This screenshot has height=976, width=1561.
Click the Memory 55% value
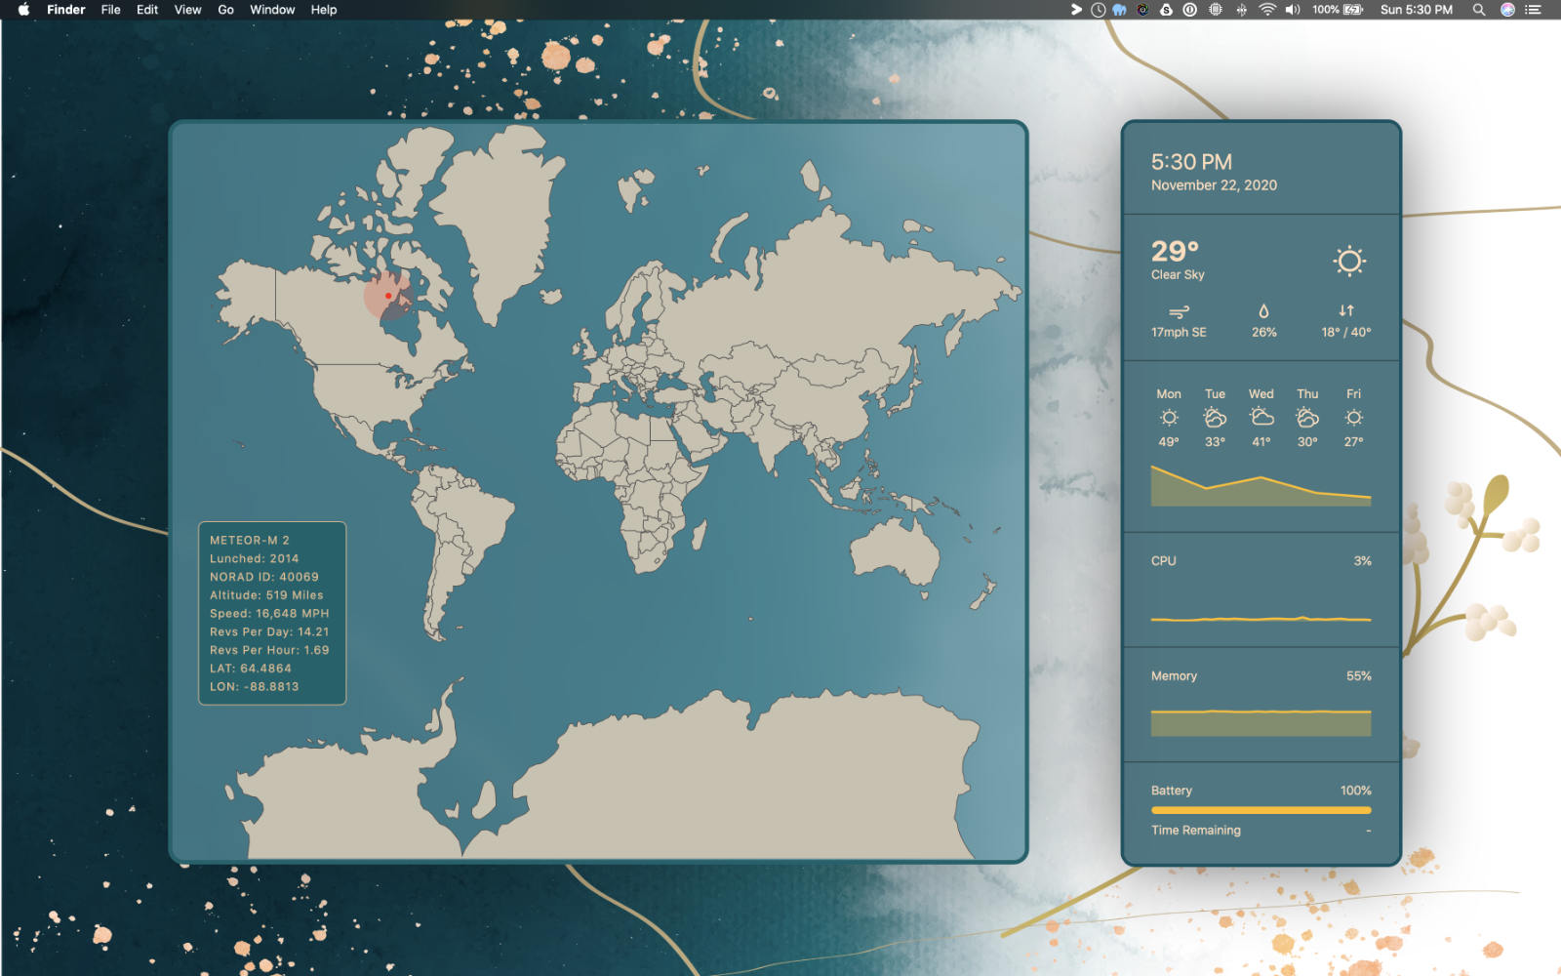(1358, 676)
